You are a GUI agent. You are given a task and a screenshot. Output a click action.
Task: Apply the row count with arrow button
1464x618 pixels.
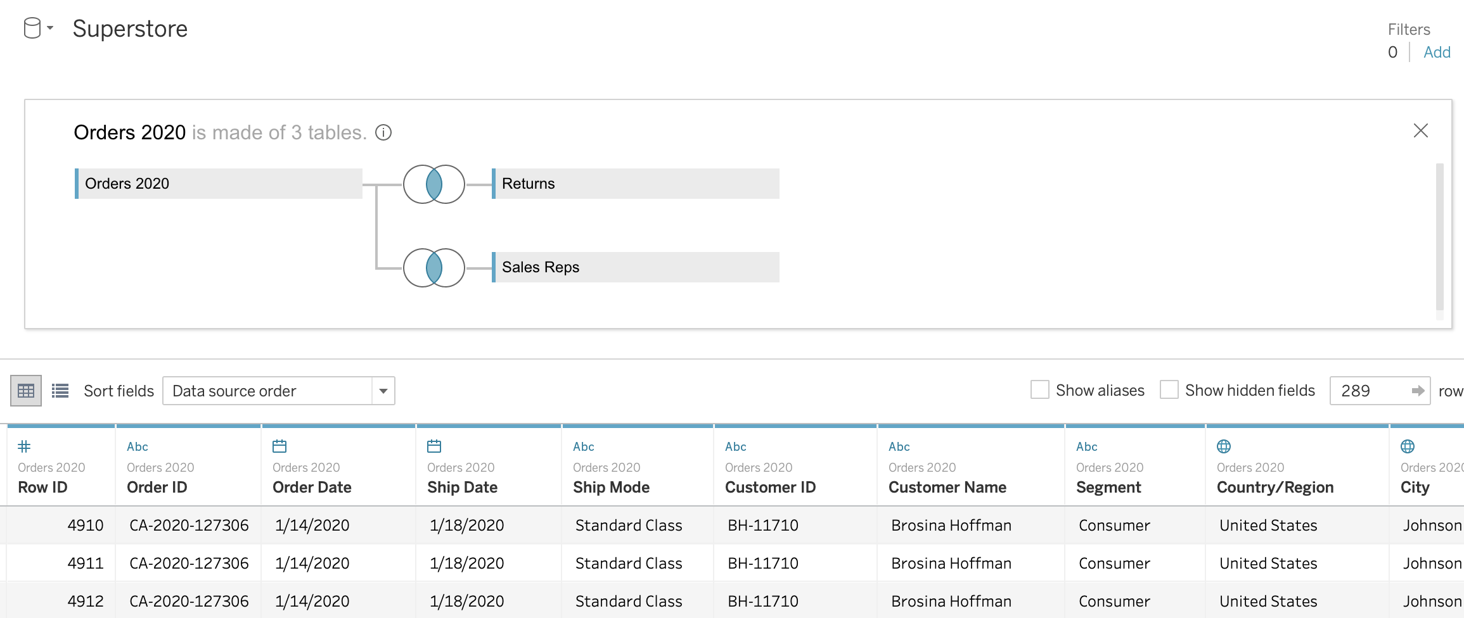(1418, 391)
